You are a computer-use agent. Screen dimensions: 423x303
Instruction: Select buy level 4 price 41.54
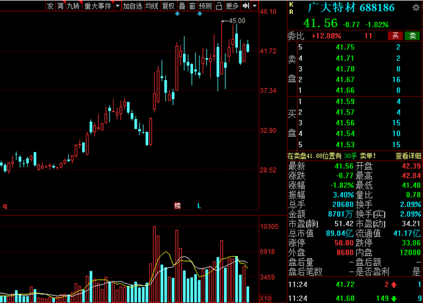(x=345, y=134)
